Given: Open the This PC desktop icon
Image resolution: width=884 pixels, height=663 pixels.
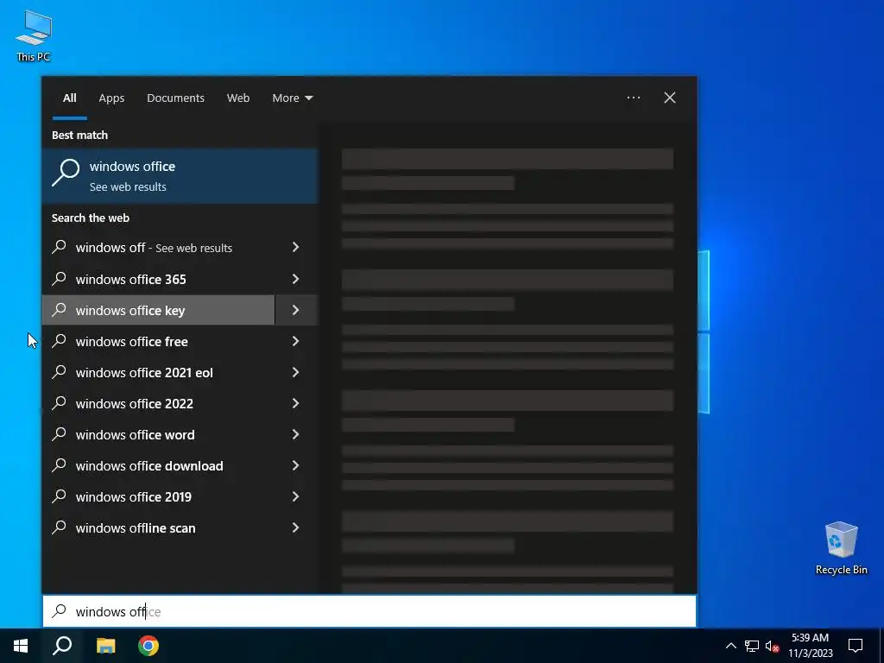Looking at the screenshot, I should 34,35.
